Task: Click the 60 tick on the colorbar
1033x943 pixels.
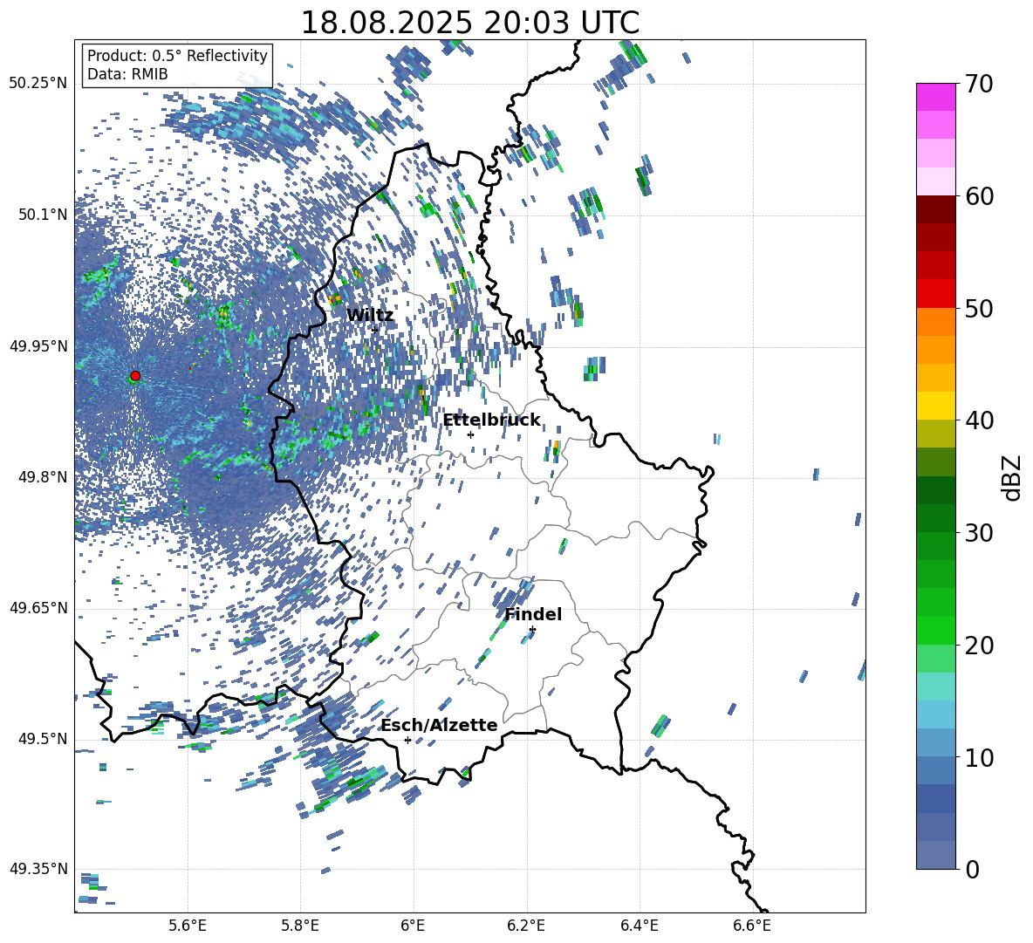Action: point(979,196)
